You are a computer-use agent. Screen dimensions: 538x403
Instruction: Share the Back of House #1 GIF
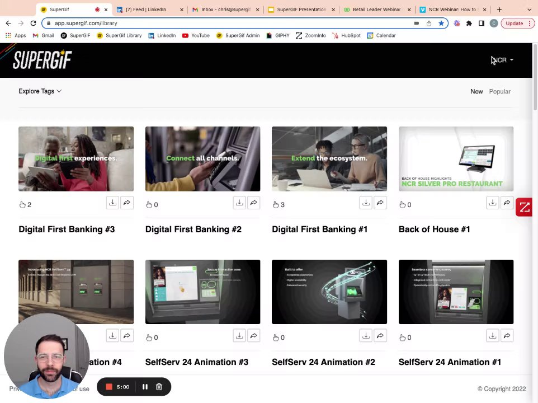coord(507,203)
